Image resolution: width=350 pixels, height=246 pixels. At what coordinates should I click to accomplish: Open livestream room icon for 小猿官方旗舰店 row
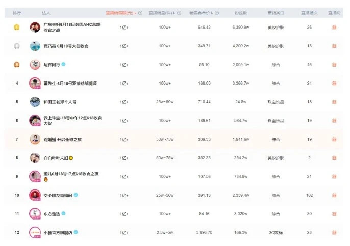click(334, 233)
